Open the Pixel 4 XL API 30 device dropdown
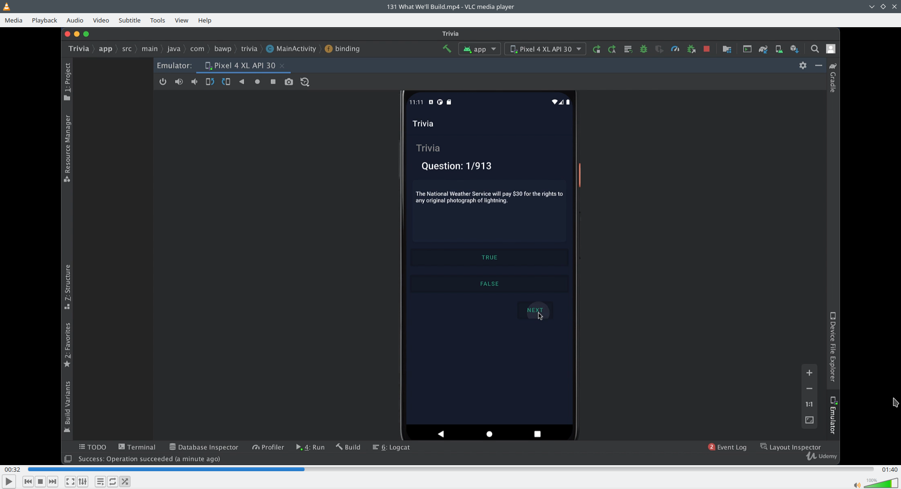Image resolution: width=901 pixels, height=489 pixels. tap(545, 49)
